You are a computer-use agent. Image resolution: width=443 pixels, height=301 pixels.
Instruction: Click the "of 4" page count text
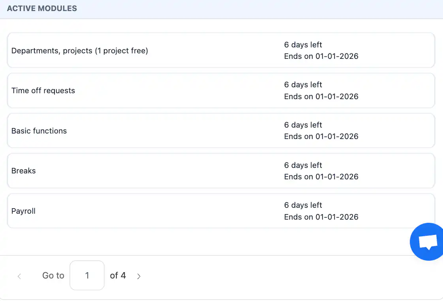pos(118,275)
